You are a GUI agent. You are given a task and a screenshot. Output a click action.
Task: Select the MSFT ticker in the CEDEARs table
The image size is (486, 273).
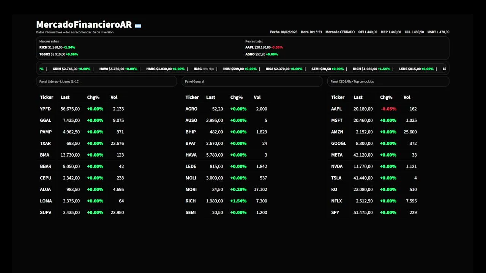(x=337, y=120)
